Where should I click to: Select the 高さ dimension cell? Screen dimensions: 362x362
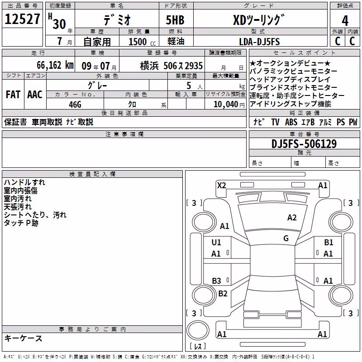pos(343,163)
